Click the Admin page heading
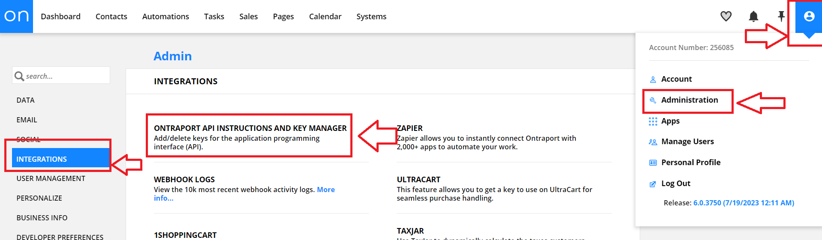This screenshot has width=822, height=240. [x=173, y=56]
